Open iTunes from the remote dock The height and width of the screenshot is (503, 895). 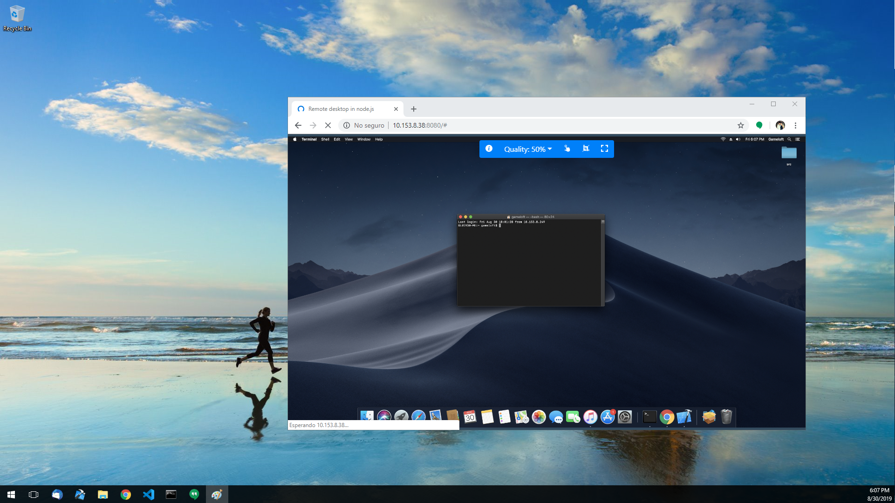pos(590,417)
